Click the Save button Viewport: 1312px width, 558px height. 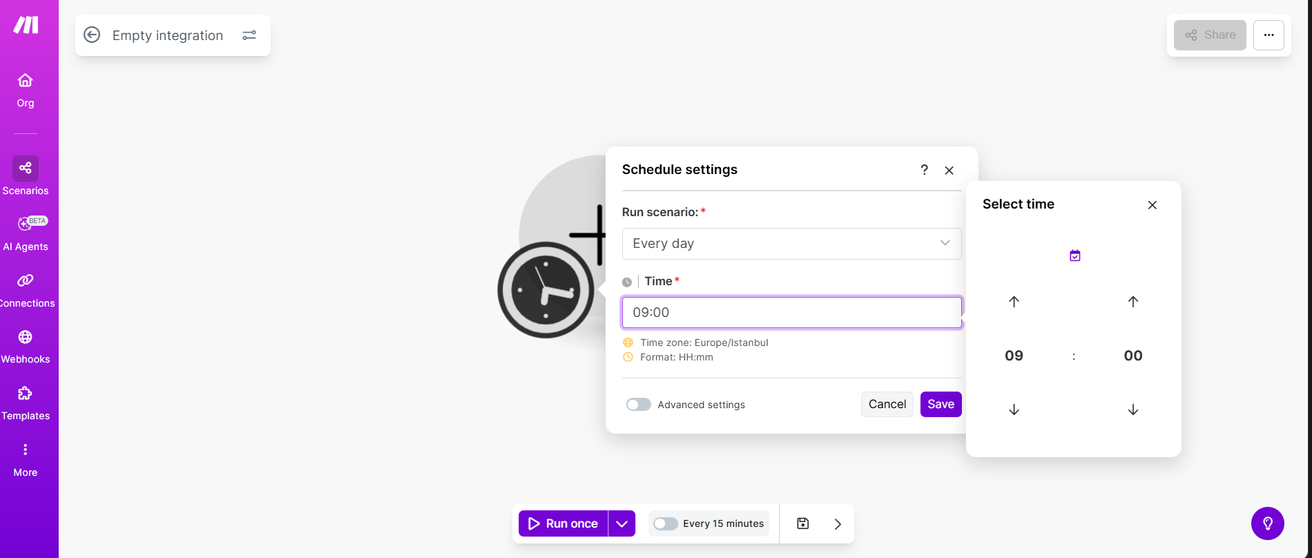940,405
